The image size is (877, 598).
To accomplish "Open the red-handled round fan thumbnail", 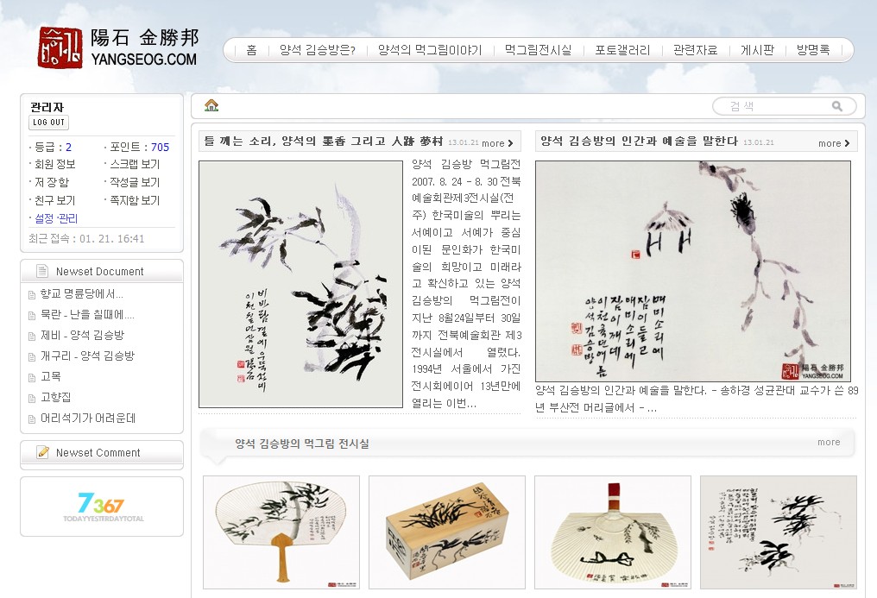I will [613, 532].
